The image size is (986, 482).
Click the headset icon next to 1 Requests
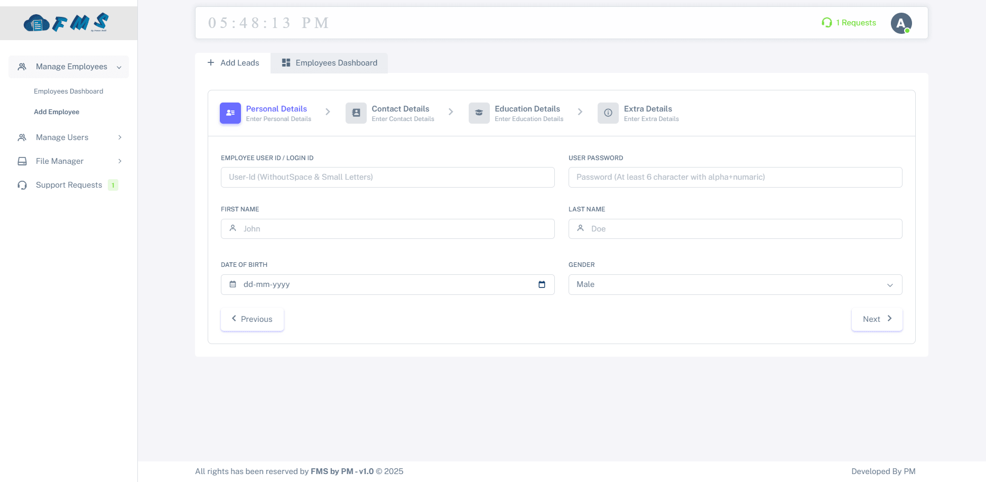point(826,23)
